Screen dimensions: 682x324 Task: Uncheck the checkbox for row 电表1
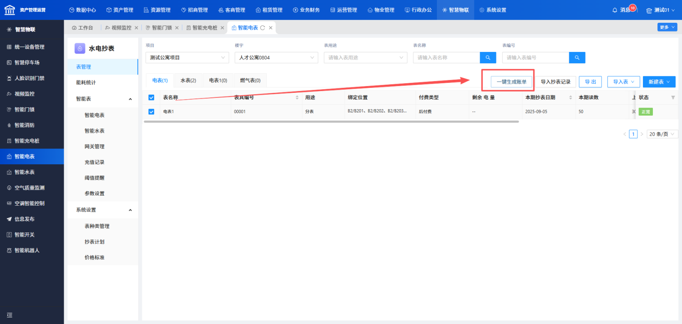(x=151, y=111)
